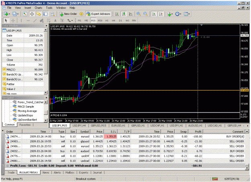Switch to the Trade tab
This screenshot has height=182, width=251.
(11, 172)
